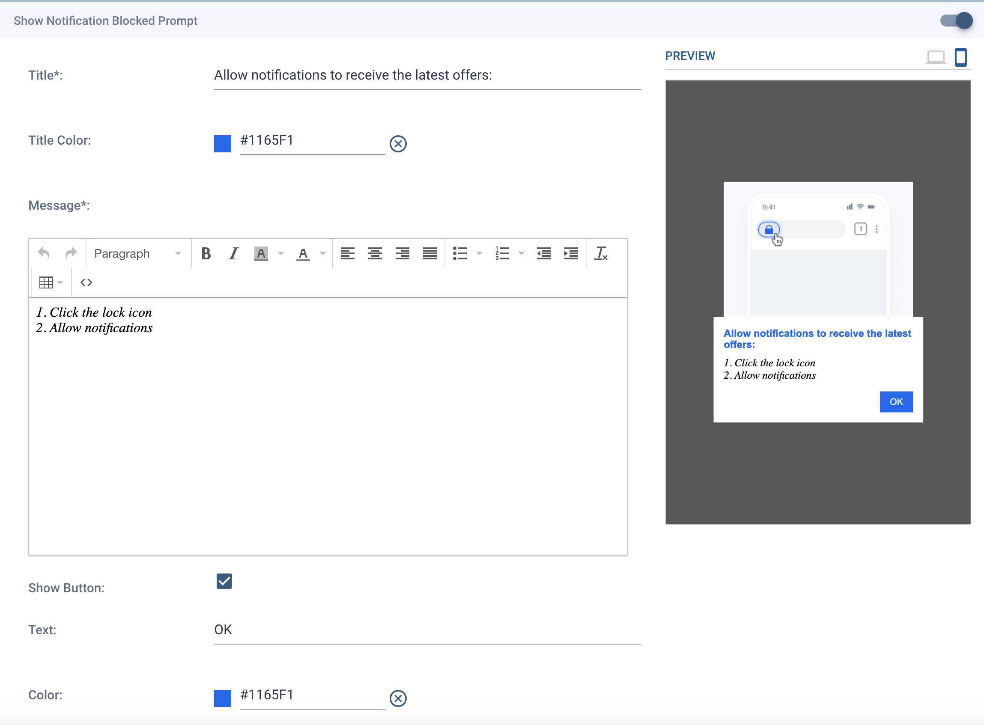Increase indent of message text
The height and width of the screenshot is (725, 984).
pos(571,254)
